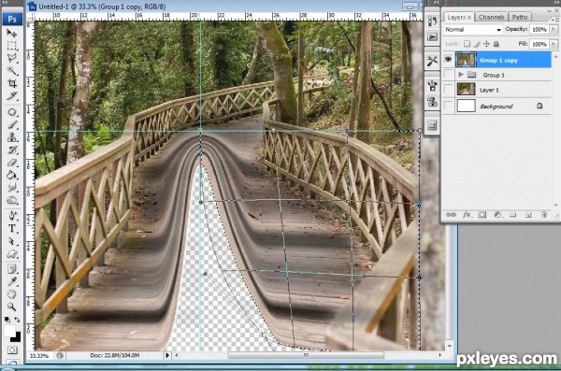Viewport: 561px width, 371px height.
Task: Select the Layer 1 thumbnail
Action: pyautogui.click(x=467, y=90)
